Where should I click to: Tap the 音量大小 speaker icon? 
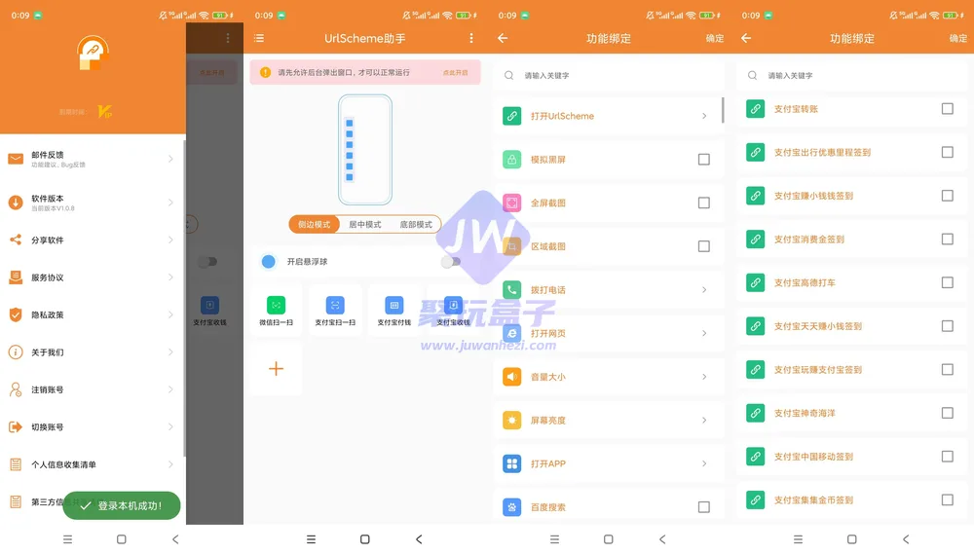[x=512, y=377]
